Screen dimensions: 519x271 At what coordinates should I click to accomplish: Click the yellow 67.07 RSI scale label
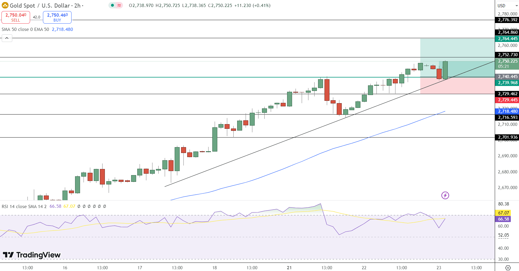(x=503, y=213)
